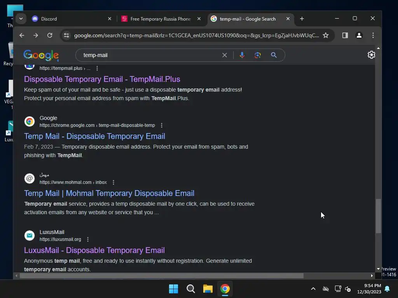The width and height of the screenshot is (398, 298).
Task: Open more options for chrome.google.com result
Action: click(162, 125)
